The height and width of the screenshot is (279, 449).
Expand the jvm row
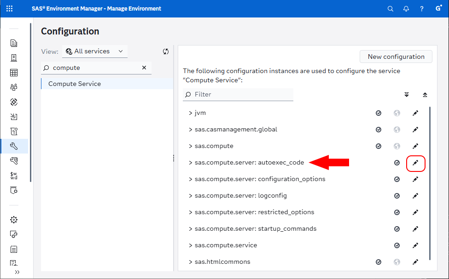coord(191,113)
